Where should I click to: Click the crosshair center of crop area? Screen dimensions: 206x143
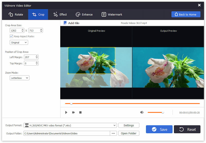pyautogui.click(x=91, y=60)
